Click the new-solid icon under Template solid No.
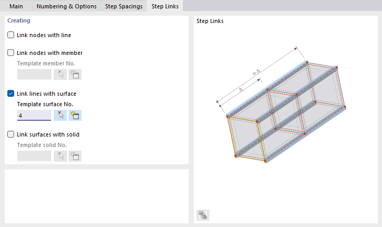Viewport: 382px width, 227px height. pyautogui.click(x=75, y=156)
